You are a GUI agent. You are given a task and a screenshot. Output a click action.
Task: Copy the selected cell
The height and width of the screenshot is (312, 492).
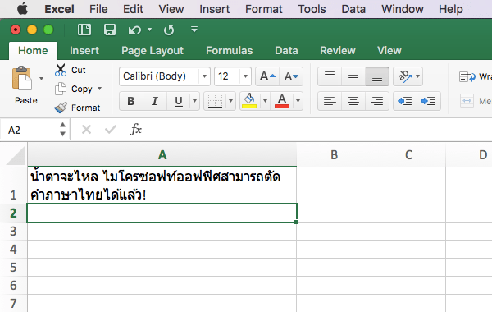click(x=74, y=89)
